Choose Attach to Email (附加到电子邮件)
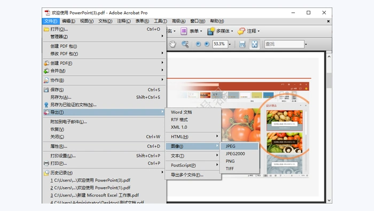 pos(104,122)
